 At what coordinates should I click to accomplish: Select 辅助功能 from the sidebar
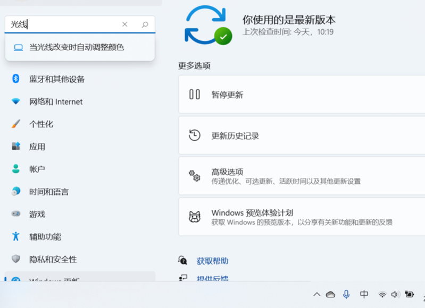click(45, 237)
